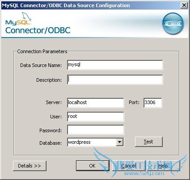190x180 pixels.
Task: Click the MySQL dolphin logo
Action: 18,19
